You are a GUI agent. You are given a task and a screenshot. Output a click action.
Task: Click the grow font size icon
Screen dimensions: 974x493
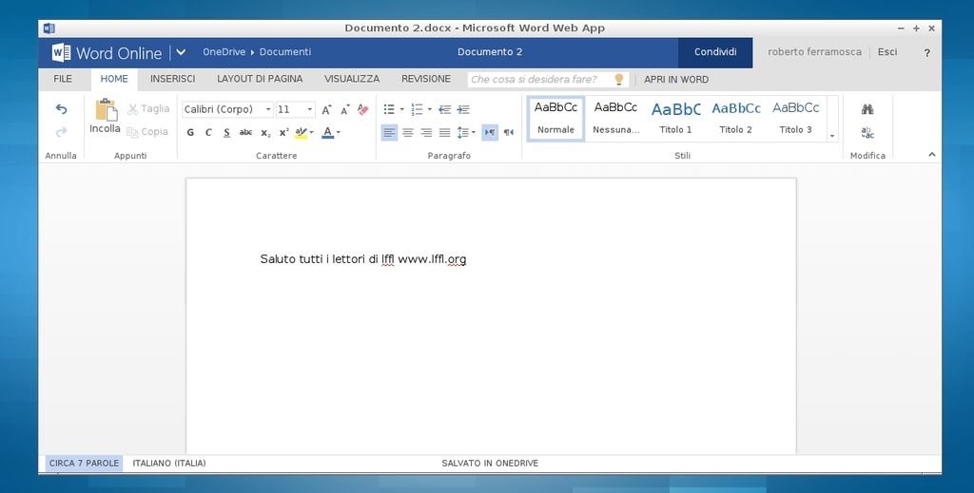coord(326,109)
